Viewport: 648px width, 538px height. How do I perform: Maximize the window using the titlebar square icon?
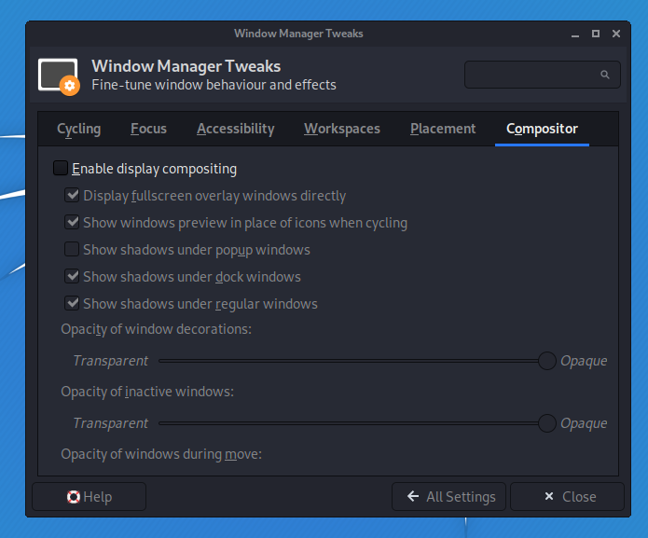tap(595, 34)
